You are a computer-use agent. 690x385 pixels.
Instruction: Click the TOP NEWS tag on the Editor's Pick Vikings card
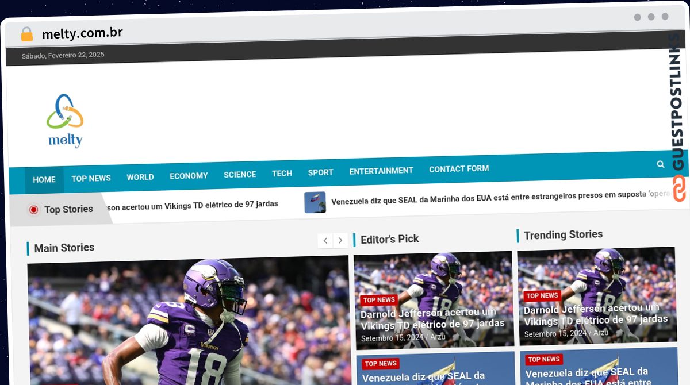click(x=379, y=300)
